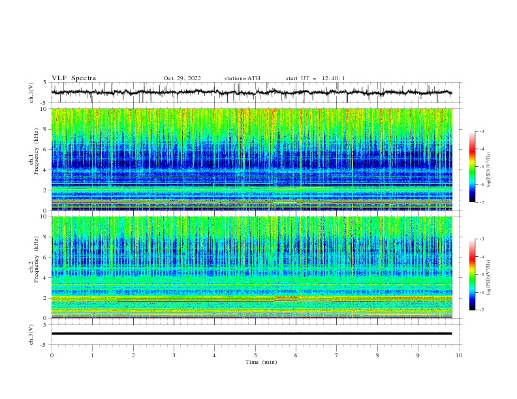This screenshot has height=399, width=517.
Task: Click the 'VLF Spectra' title text
Action: 74,78
